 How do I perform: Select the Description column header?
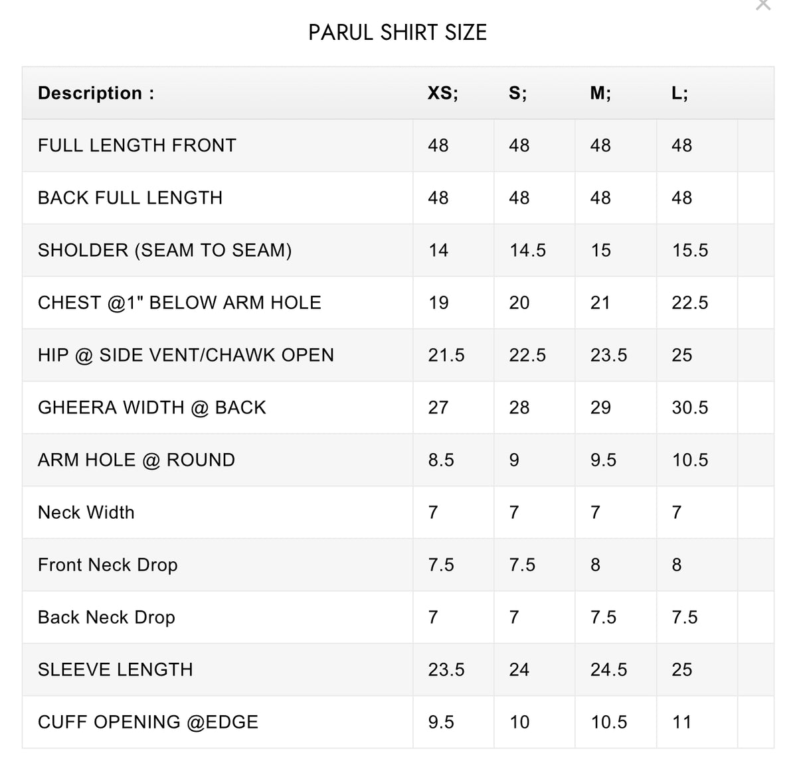96,93
